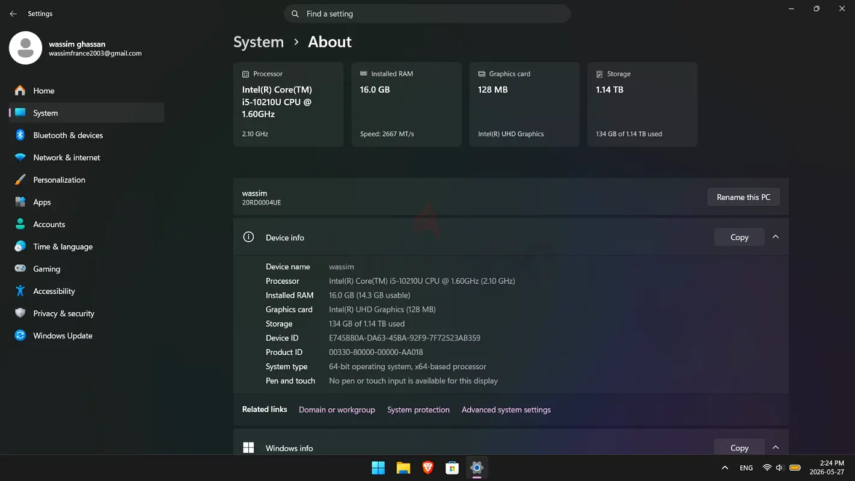Select the Product ID value 00330-80000-00000-AA018
Viewport: 855px width, 481px height.
tap(376, 352)
